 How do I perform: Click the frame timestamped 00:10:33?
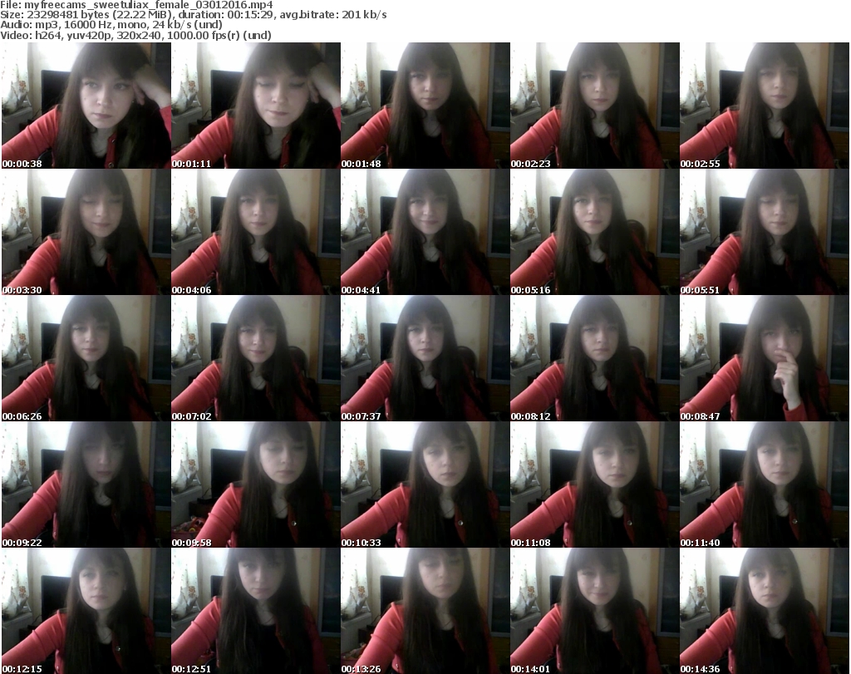[425, 485]
